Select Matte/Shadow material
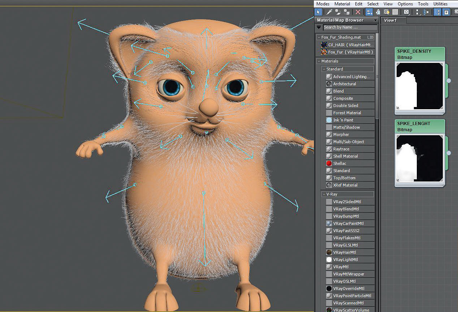The image size is (458, 312). (350, 127)
